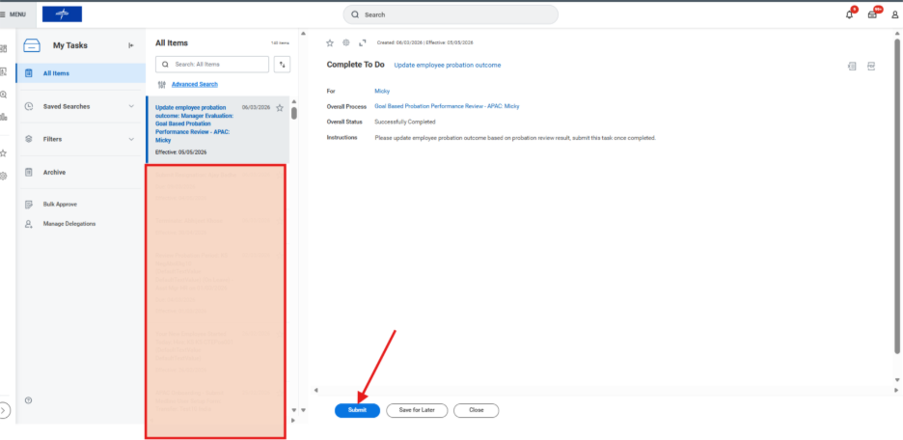The height and width of the screenshot is (440, 903).
Task: Collapse the My Tasks panel
Action: [131, 45]
